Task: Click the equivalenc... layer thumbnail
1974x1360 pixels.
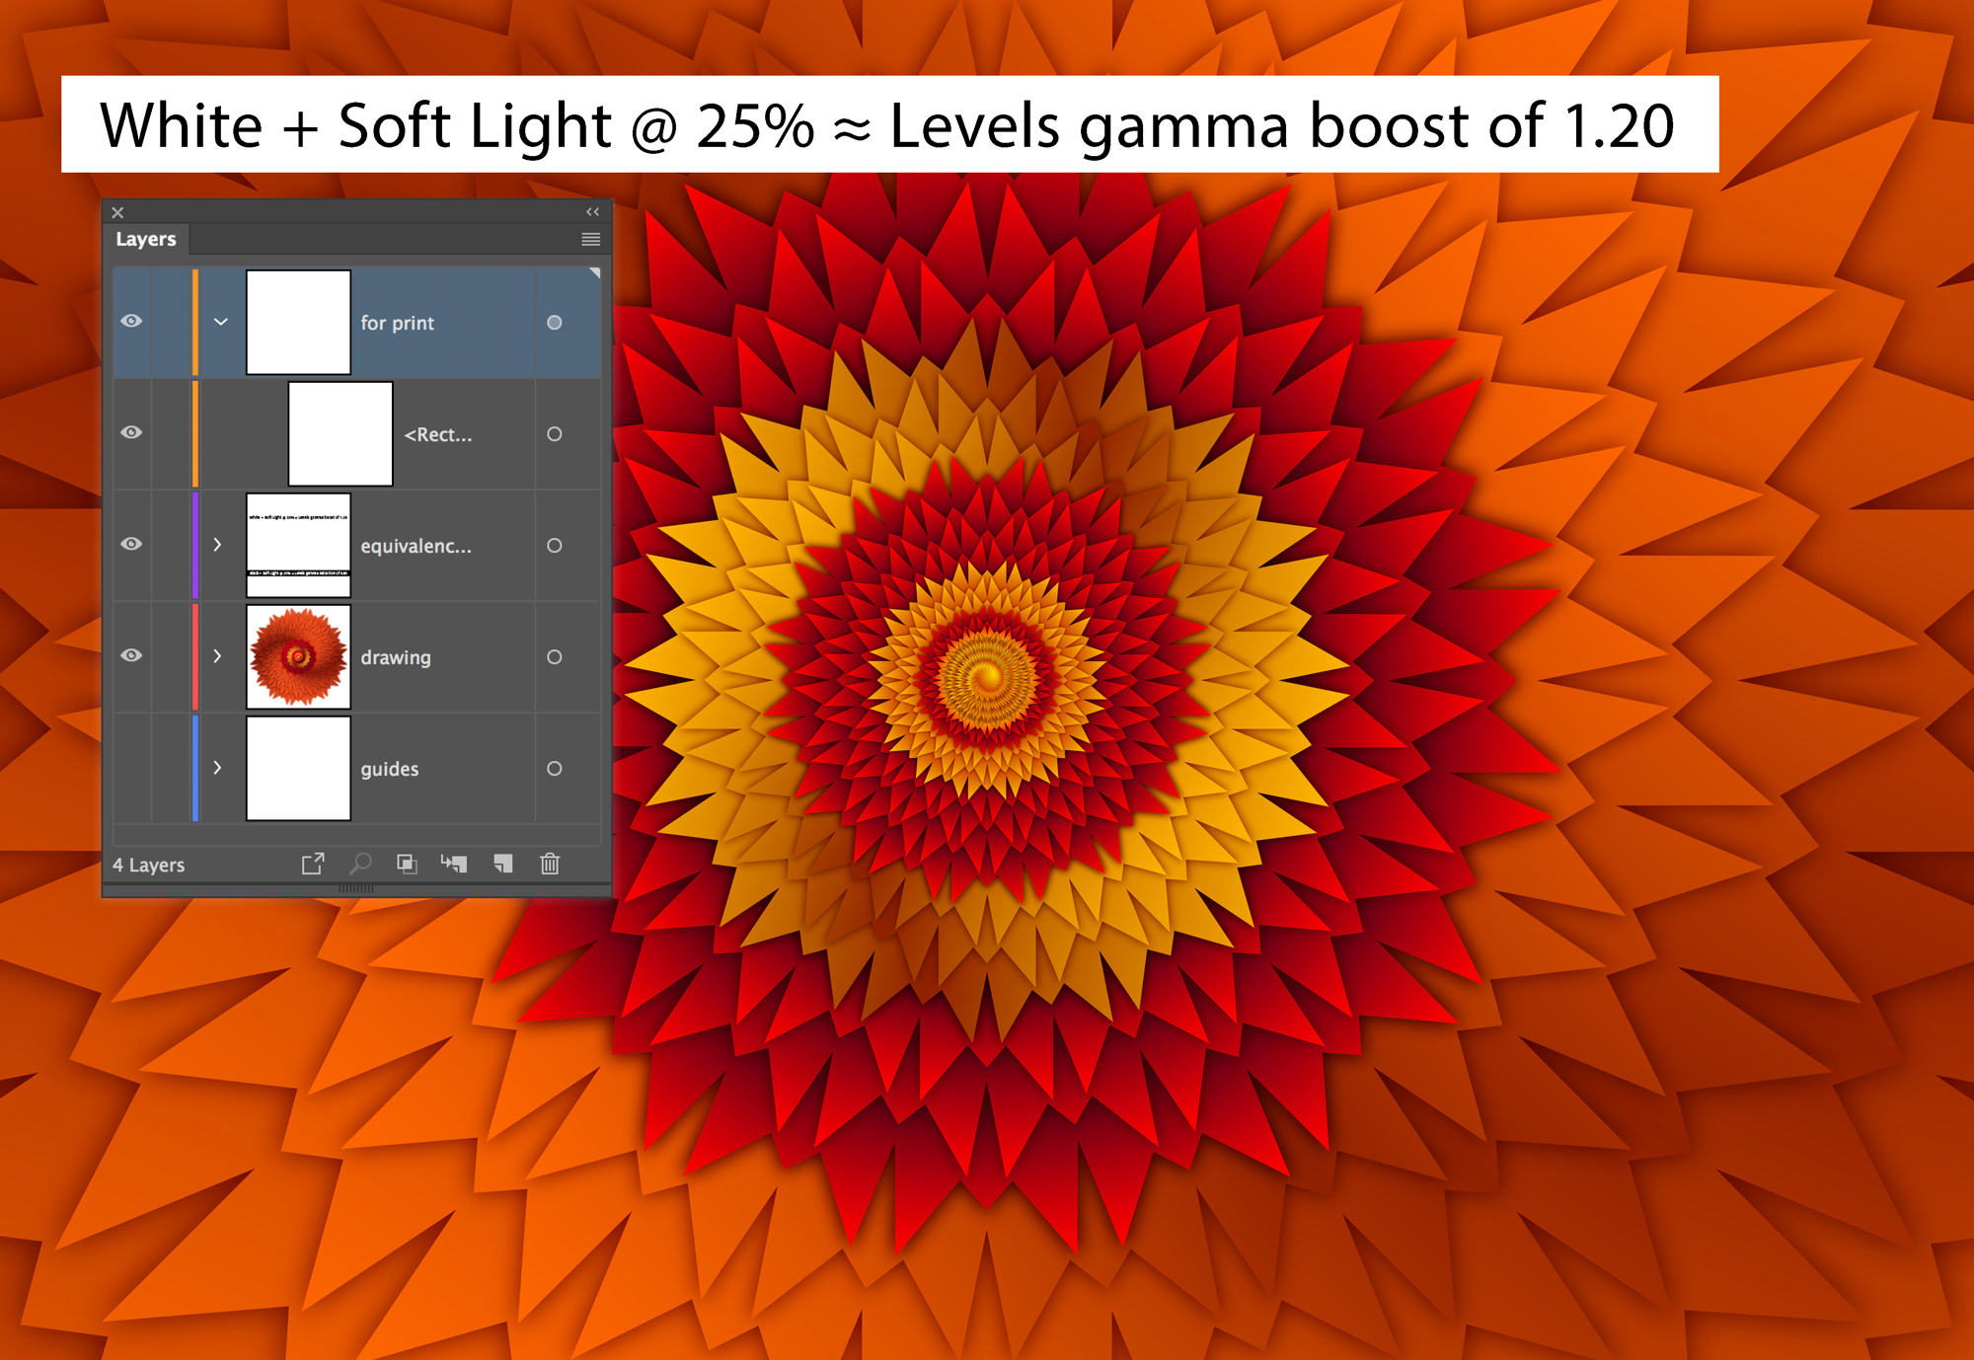Action: pyautogui.click(x=298, y=545)
